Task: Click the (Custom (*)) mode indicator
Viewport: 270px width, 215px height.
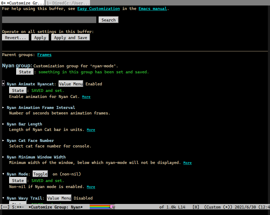Action: coord(218,207)
